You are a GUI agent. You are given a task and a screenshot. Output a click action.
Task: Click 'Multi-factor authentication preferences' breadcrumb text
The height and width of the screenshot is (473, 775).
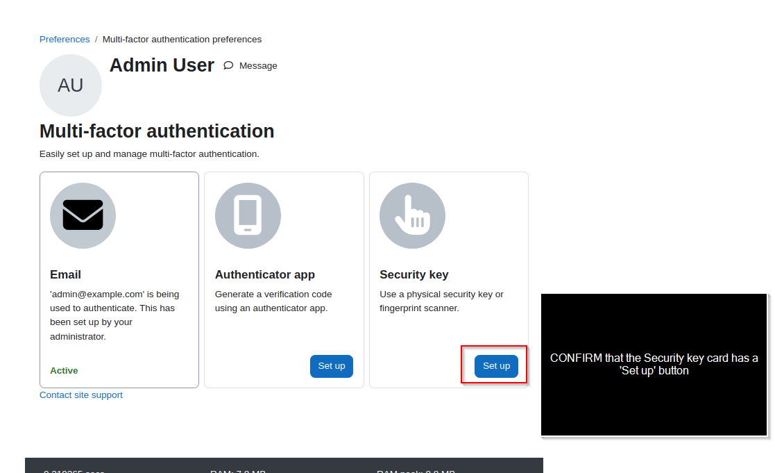pyautogui.click(x=182, y=39)
